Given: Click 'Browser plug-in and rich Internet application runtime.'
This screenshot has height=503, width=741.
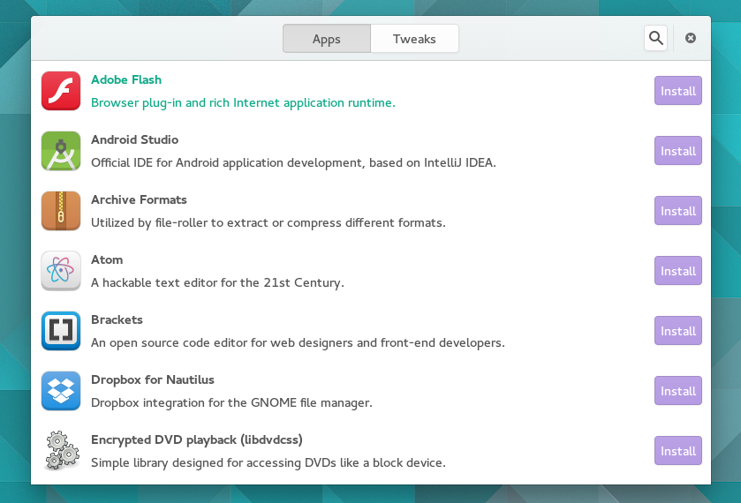Looking at the screenshot, I should pos(243,103).
